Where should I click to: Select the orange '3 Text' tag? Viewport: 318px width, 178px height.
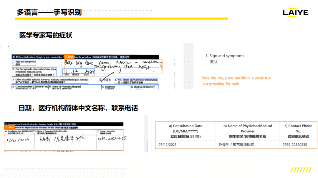pos(69,57)
